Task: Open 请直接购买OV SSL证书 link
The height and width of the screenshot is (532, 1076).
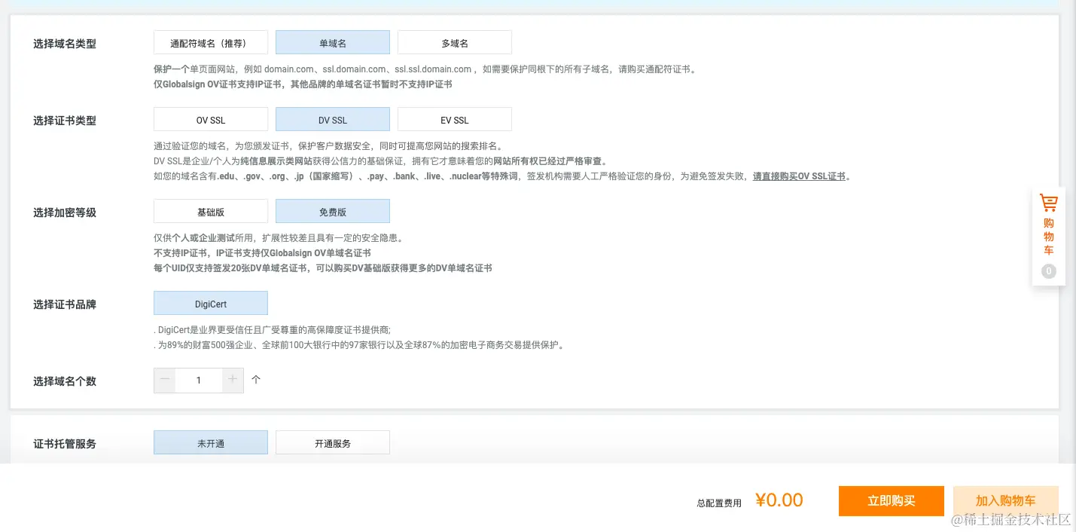Action: click(799, 176)
